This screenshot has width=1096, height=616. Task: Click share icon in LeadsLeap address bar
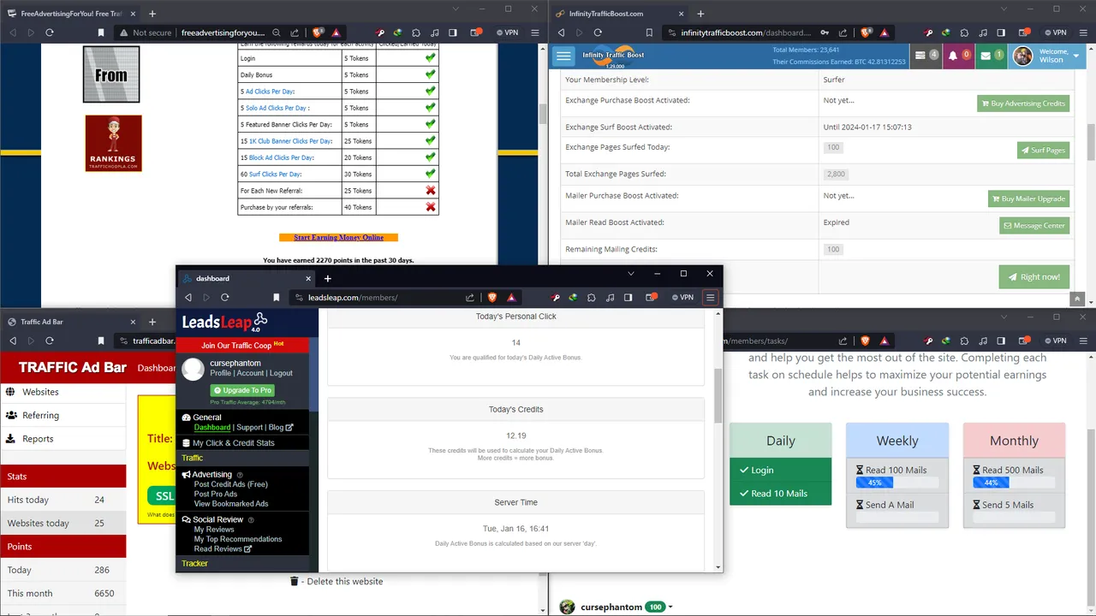pos(470,297)
